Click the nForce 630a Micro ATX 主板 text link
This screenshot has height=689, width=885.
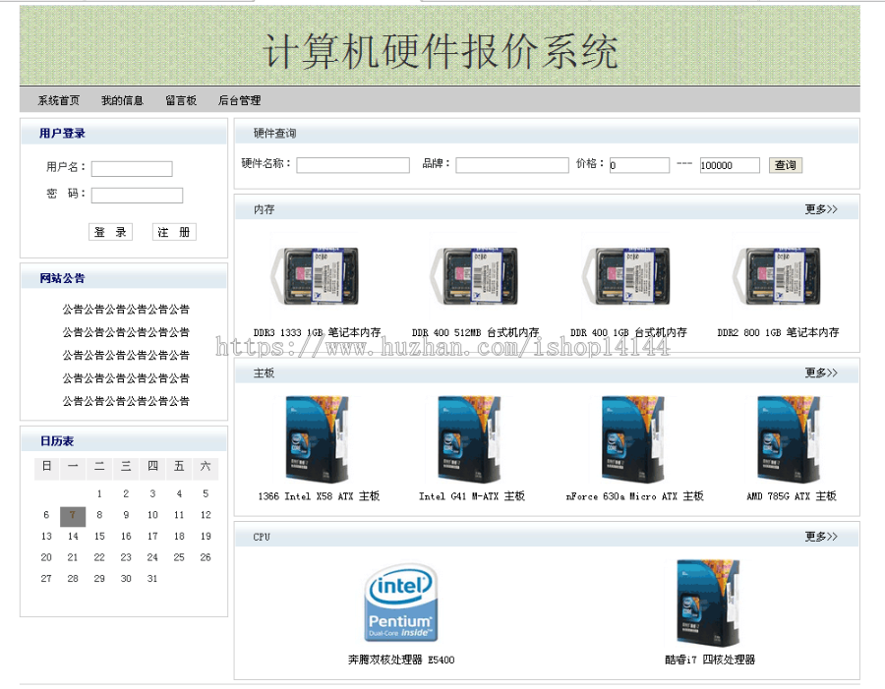point(635,496)
